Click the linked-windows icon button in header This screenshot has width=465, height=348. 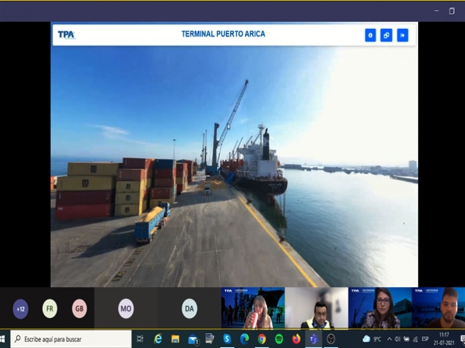tap(386, 36)
